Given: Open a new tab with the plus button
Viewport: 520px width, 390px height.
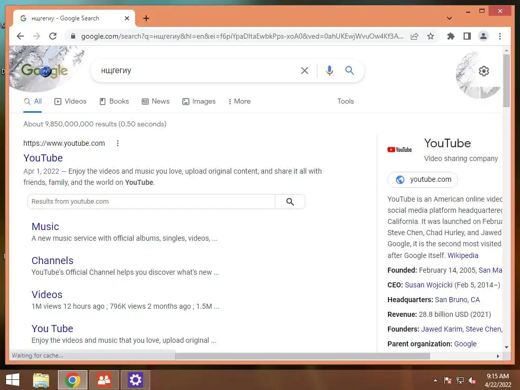Looking at the screenshot, I should (x=146, y=18).
